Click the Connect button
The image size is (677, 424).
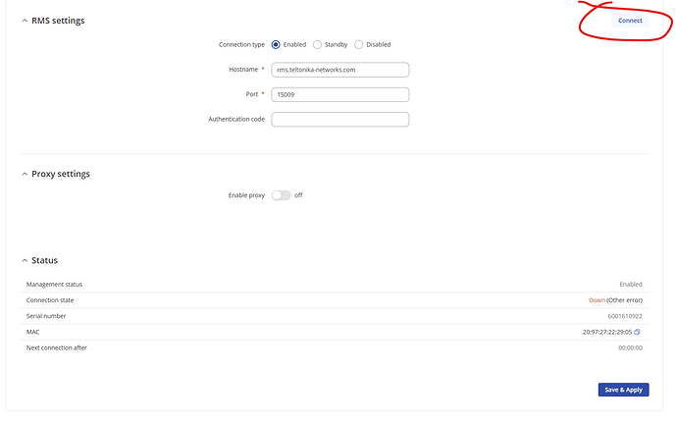coord(630,21)
